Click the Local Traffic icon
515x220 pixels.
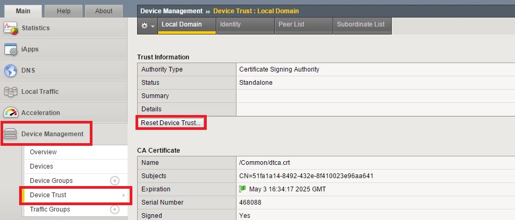[x=11, y=92]
